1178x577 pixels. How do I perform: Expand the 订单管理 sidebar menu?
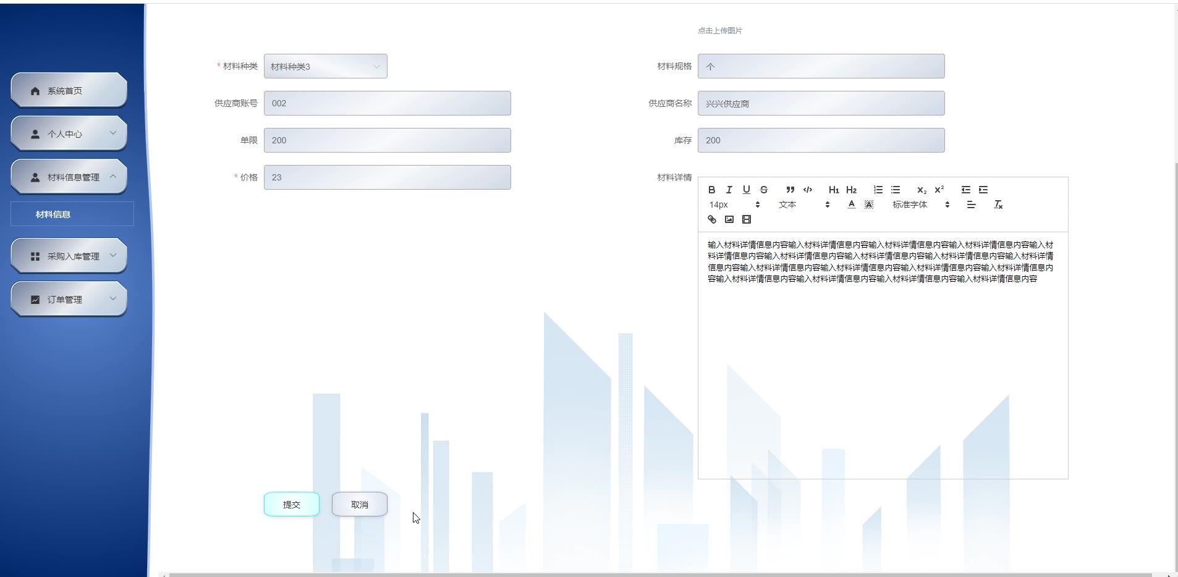[x=69, y=299]
